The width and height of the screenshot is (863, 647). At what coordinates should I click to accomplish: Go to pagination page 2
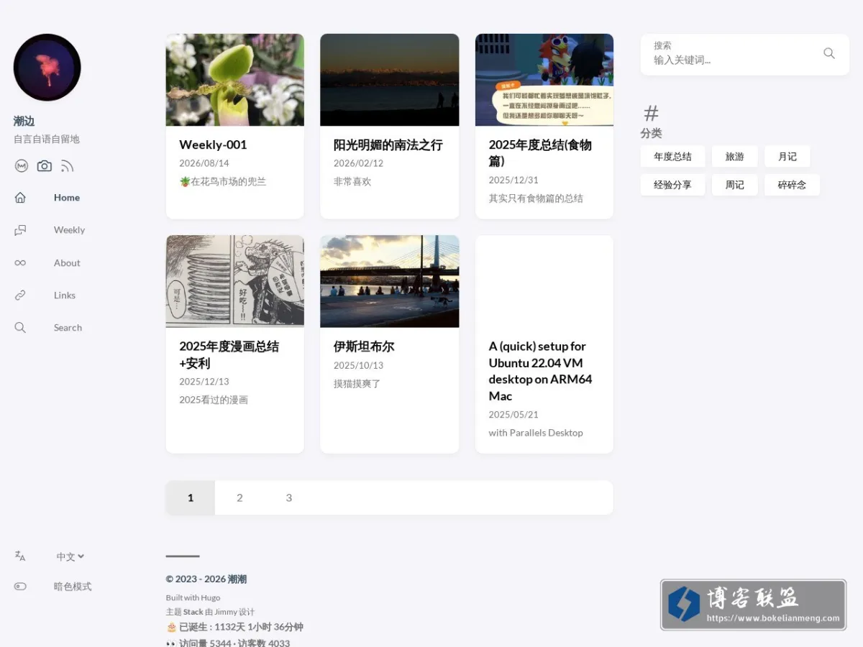239,497
